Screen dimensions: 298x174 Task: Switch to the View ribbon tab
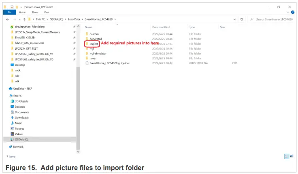click(47, 12)
